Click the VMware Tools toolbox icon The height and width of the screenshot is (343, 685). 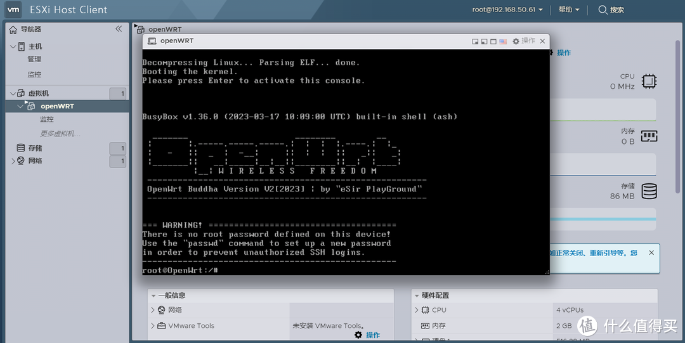click(161, 326)
